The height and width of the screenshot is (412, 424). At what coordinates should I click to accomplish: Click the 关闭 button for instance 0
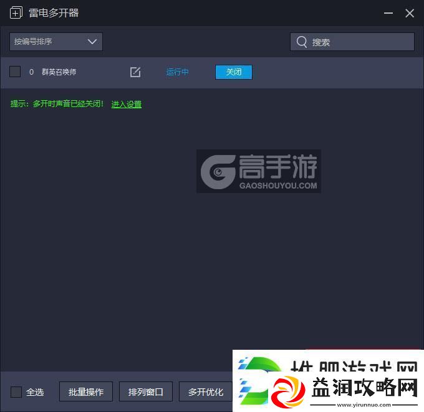(x=234, y=72)
